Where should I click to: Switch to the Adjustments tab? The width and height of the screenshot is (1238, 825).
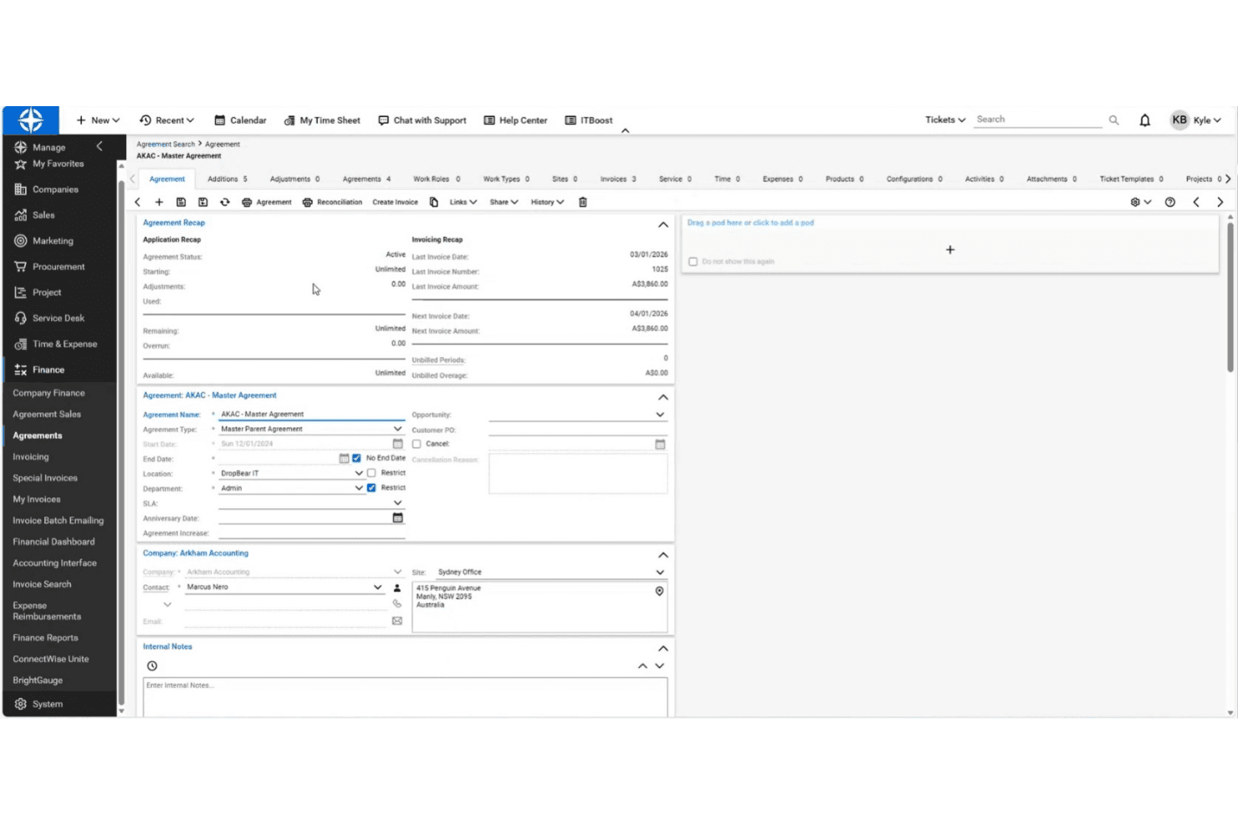tap(294, 179)
